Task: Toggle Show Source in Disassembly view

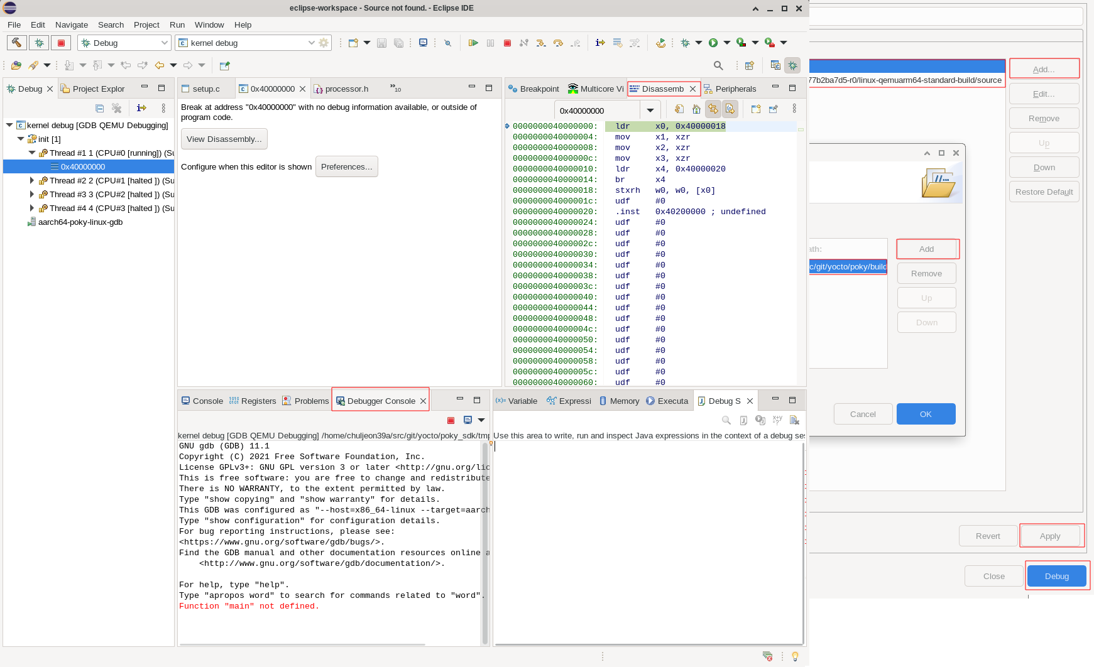Action: (730, 109)
